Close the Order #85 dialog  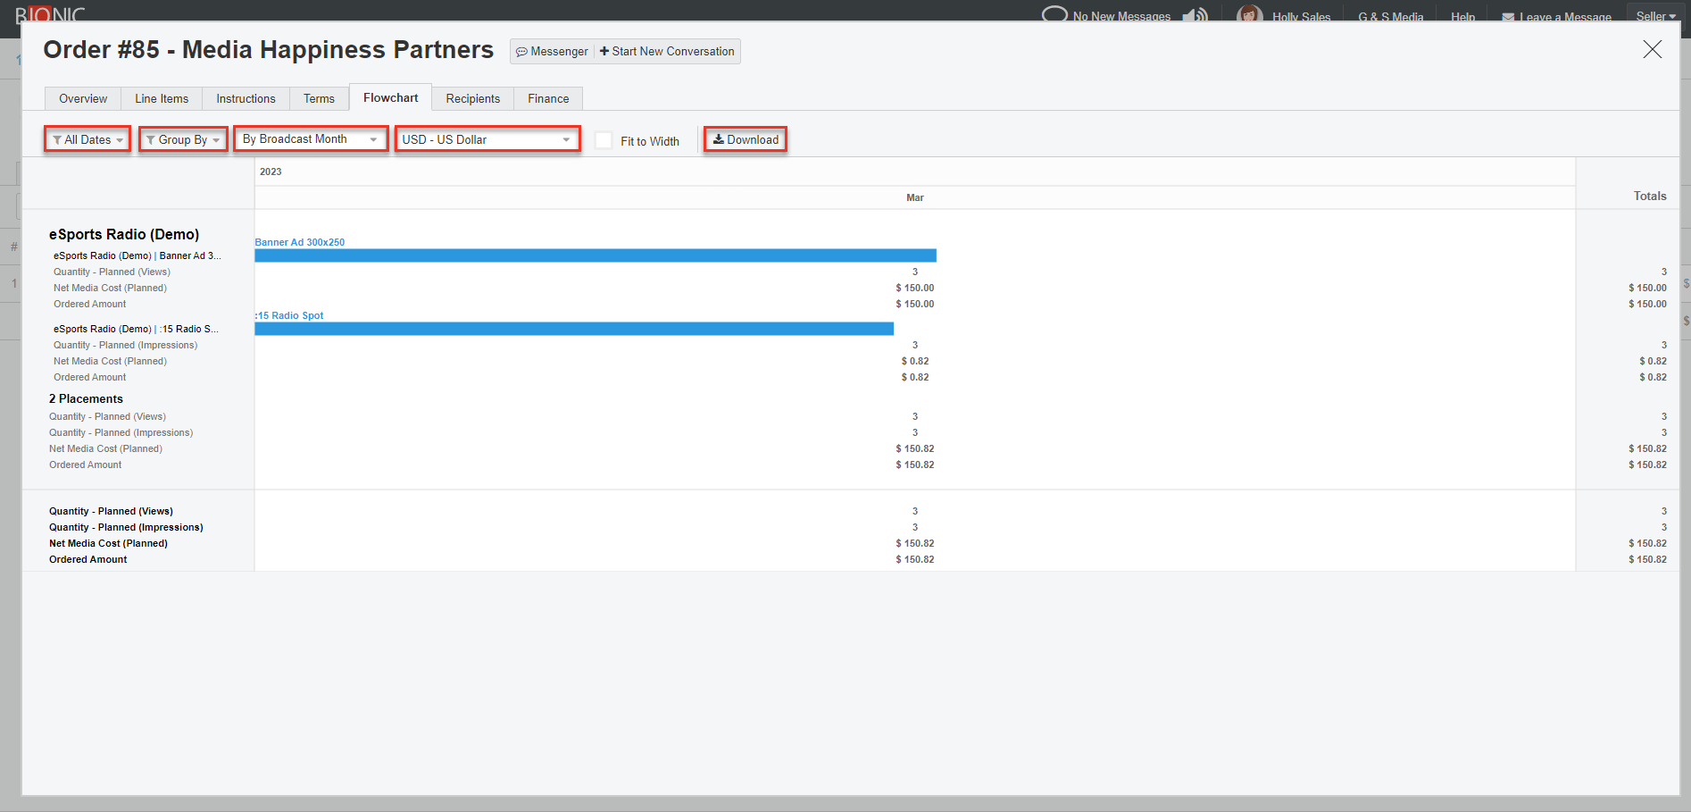click(x=1652, y=50)
